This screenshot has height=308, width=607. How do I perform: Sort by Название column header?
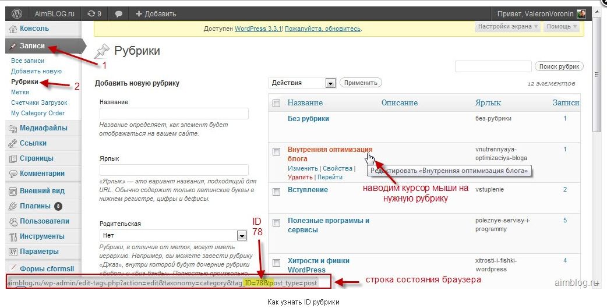click(305, 102)
